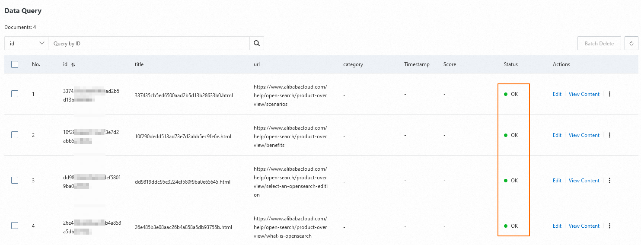Open more actions menu for row 2
The height and width of the screenshot is (245, 641).
click(609, 135)
